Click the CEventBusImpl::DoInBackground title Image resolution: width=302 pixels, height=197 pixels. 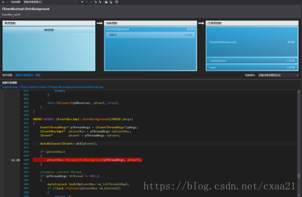coord(26,9)
